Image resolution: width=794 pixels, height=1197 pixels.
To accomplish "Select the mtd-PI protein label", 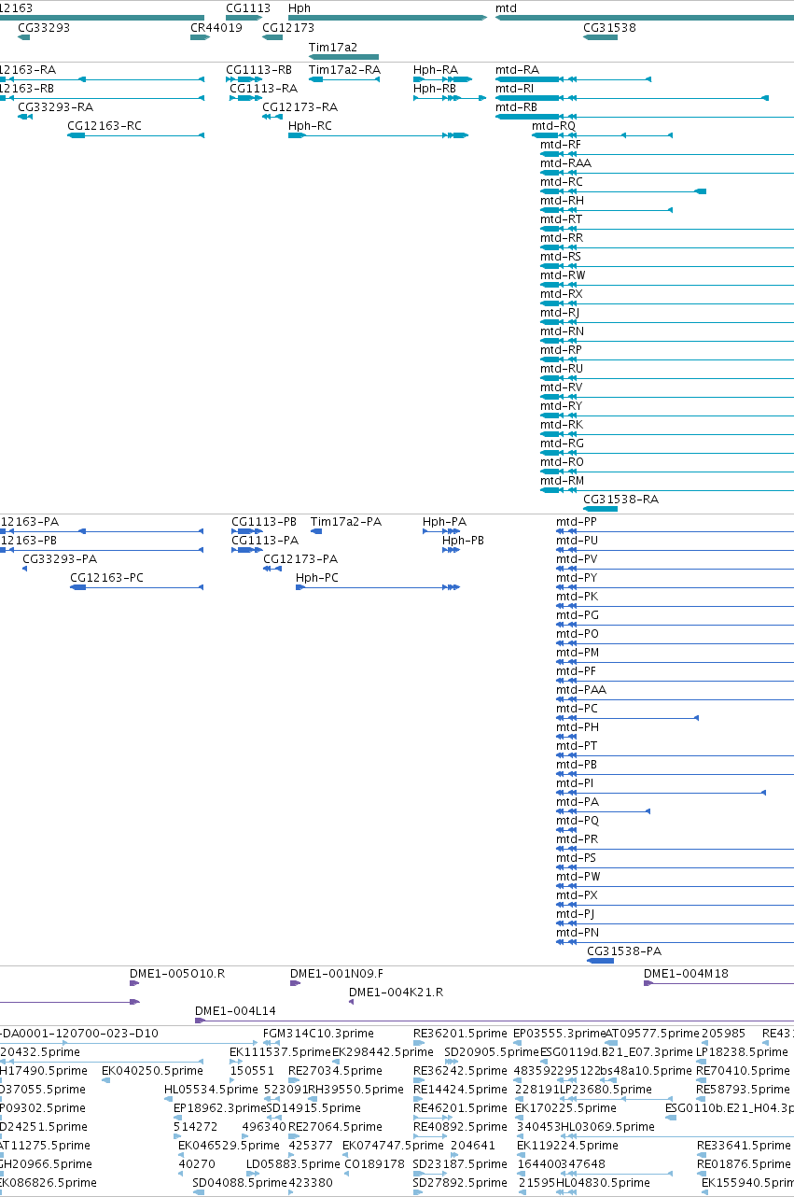I will tap(575, 783).
